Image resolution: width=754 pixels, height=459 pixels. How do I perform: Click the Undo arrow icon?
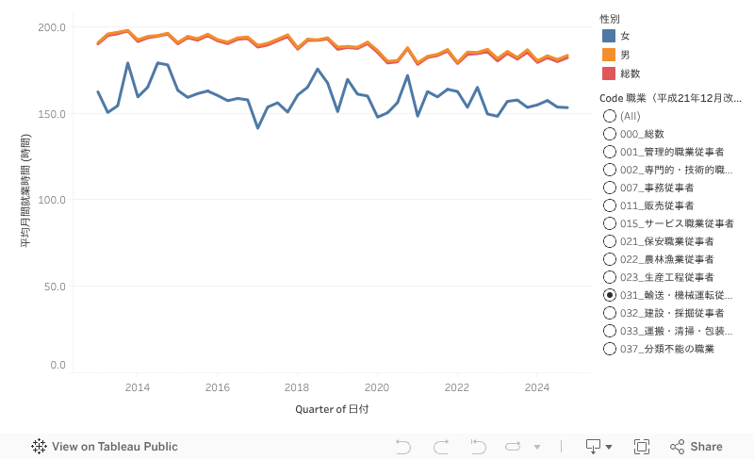(403, 447)
